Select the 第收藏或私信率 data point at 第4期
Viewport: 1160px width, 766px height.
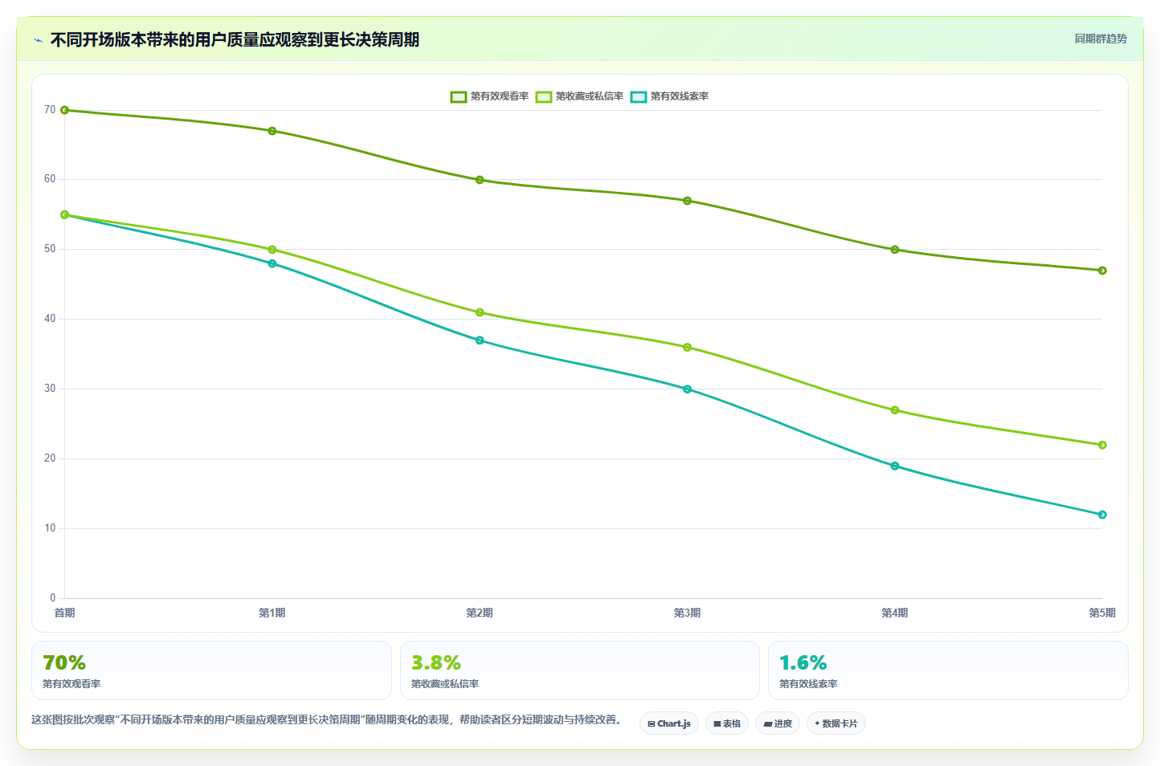895,410
